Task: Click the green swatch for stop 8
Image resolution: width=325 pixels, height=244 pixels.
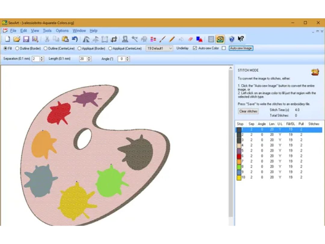Action: click(x=239, y=167)
